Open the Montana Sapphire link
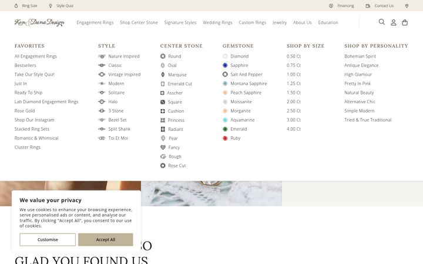423x264 pixels. tap(249, 83)
